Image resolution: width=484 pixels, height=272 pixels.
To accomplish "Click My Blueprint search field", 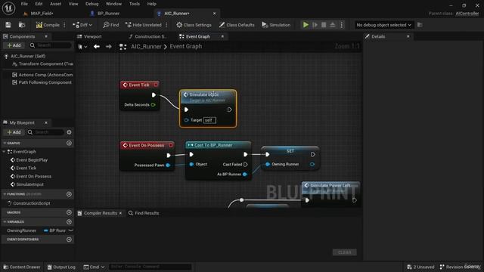I will click(x=45, y=132).
